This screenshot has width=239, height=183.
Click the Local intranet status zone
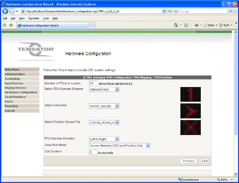tap(188, 180)
